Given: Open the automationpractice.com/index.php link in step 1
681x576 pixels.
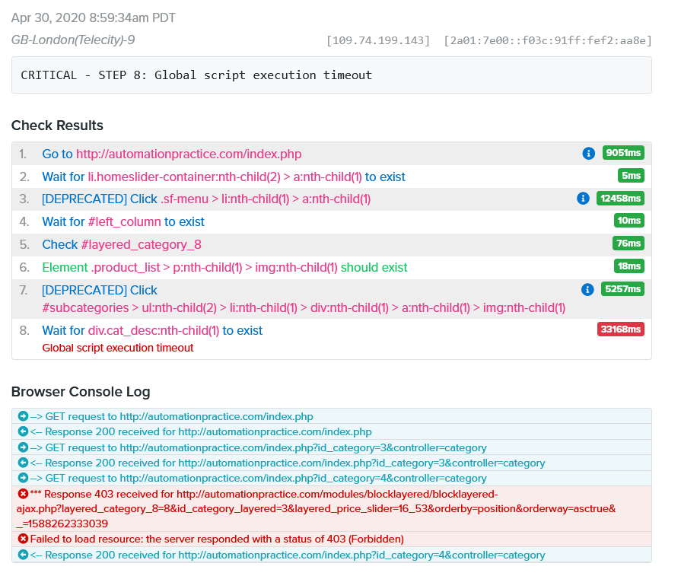Looking at the screenshot, I should [189, 154].
